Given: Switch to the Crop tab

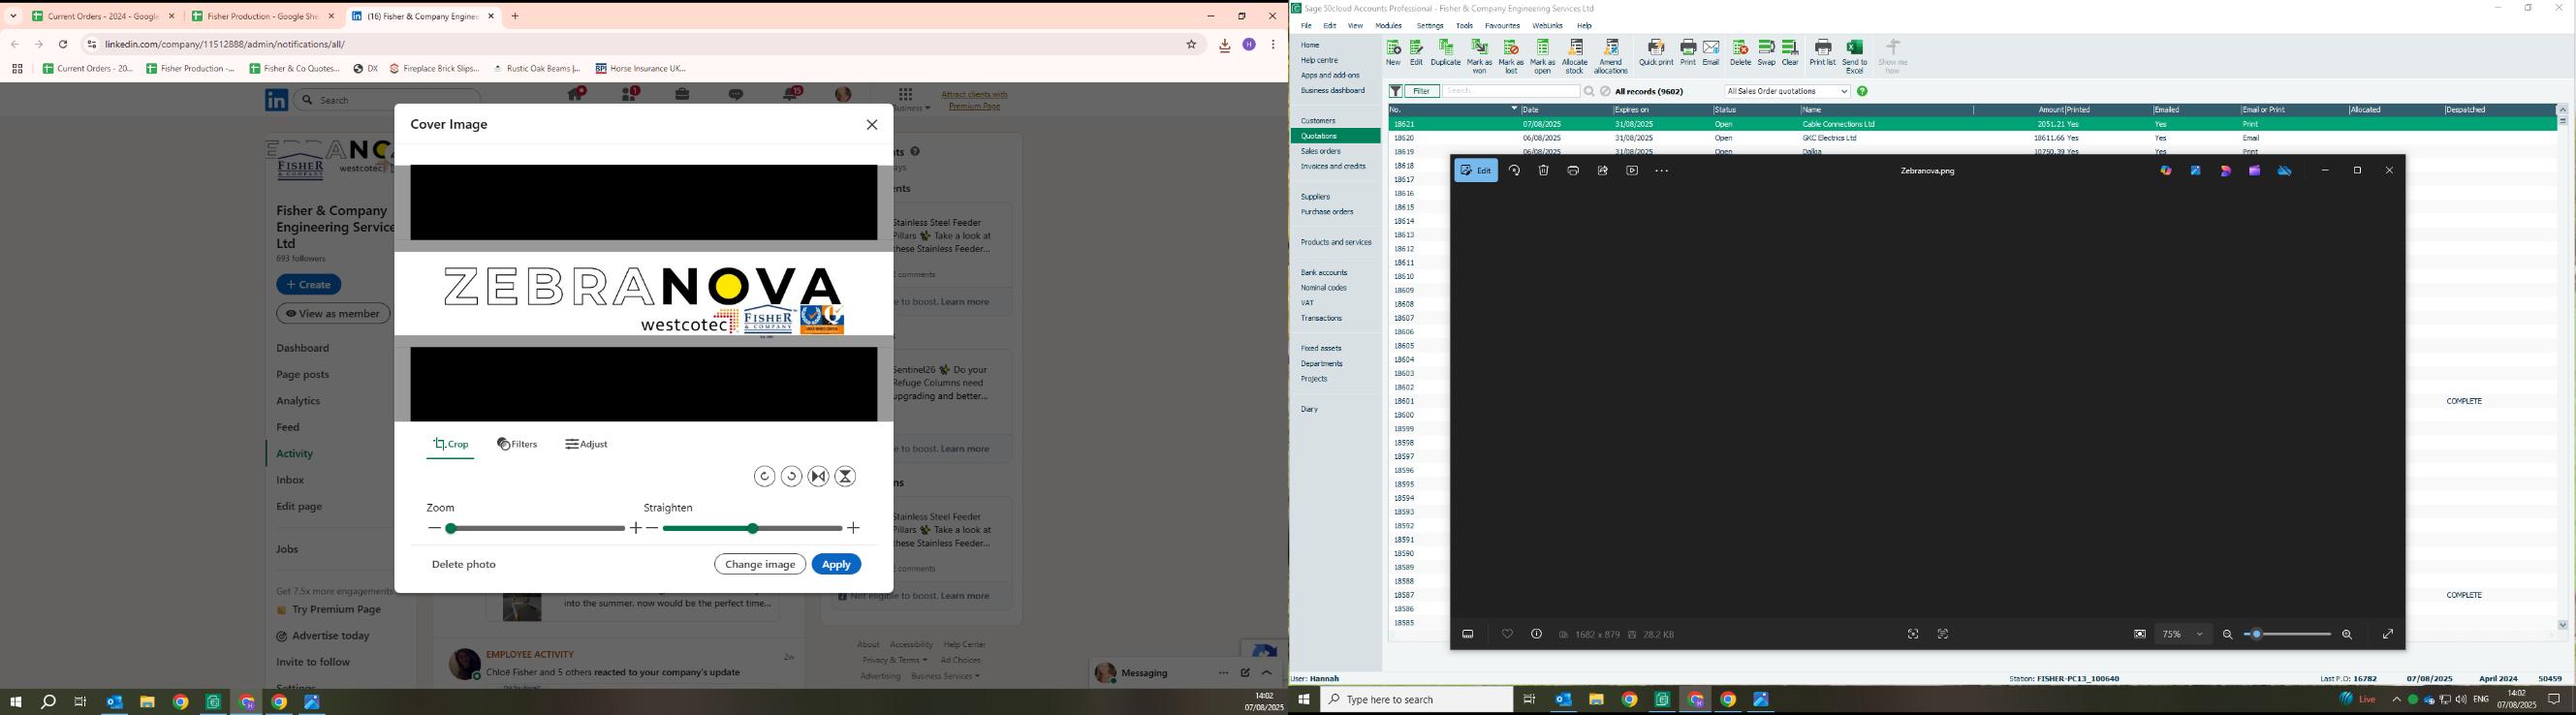Looking at the screenshot, I should click(x=451, y=445).
